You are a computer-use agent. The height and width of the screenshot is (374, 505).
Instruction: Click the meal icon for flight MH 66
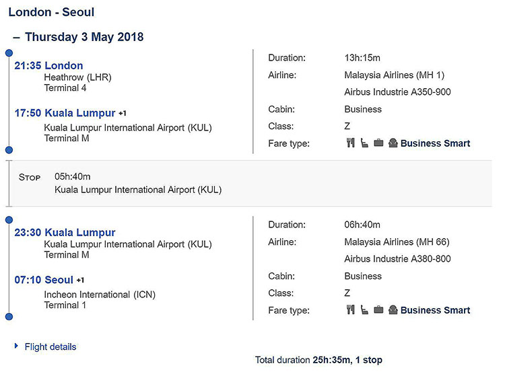pos(350,310)
